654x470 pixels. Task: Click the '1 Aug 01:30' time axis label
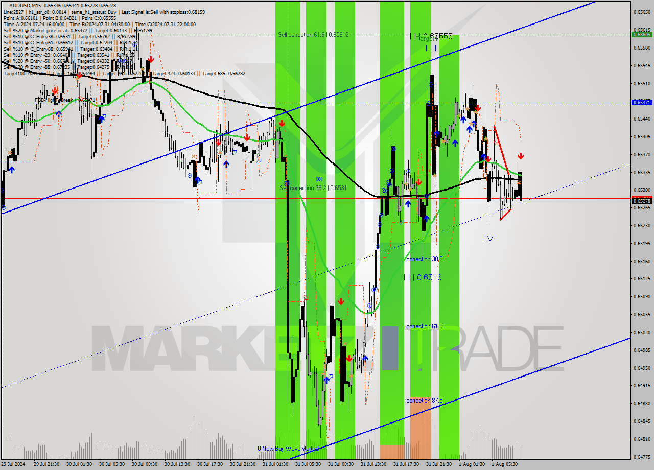tap(471, 464)
